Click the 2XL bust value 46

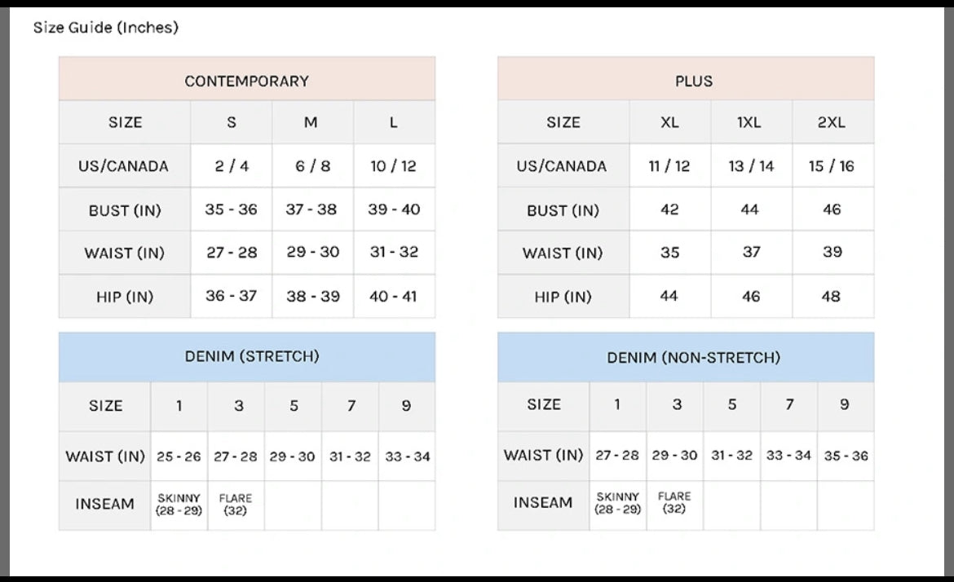pos(831,209)
